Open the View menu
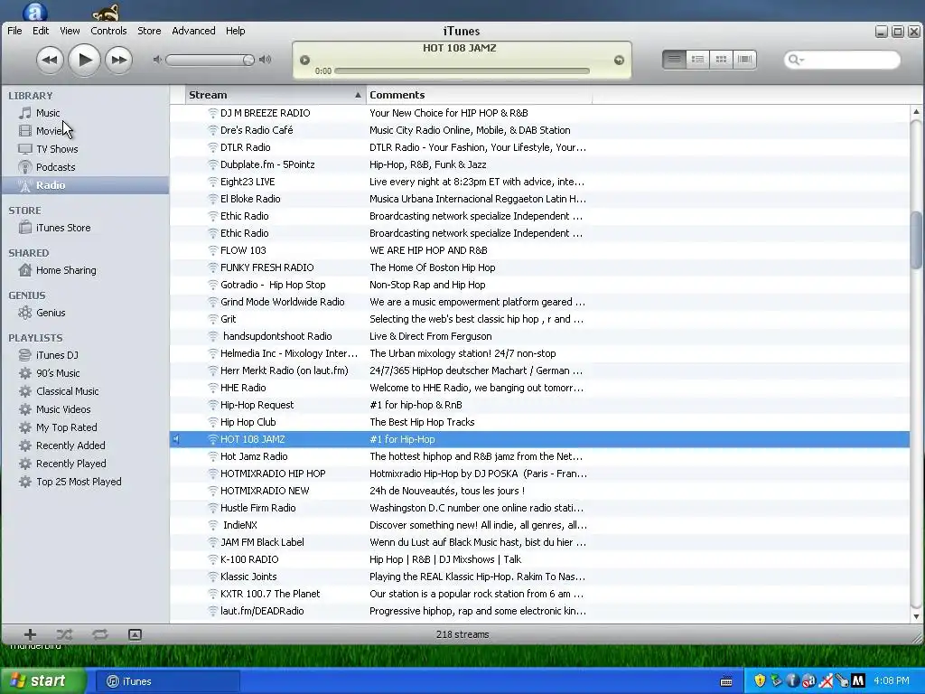Screen dimensions: 925x694 coord(70,31)
